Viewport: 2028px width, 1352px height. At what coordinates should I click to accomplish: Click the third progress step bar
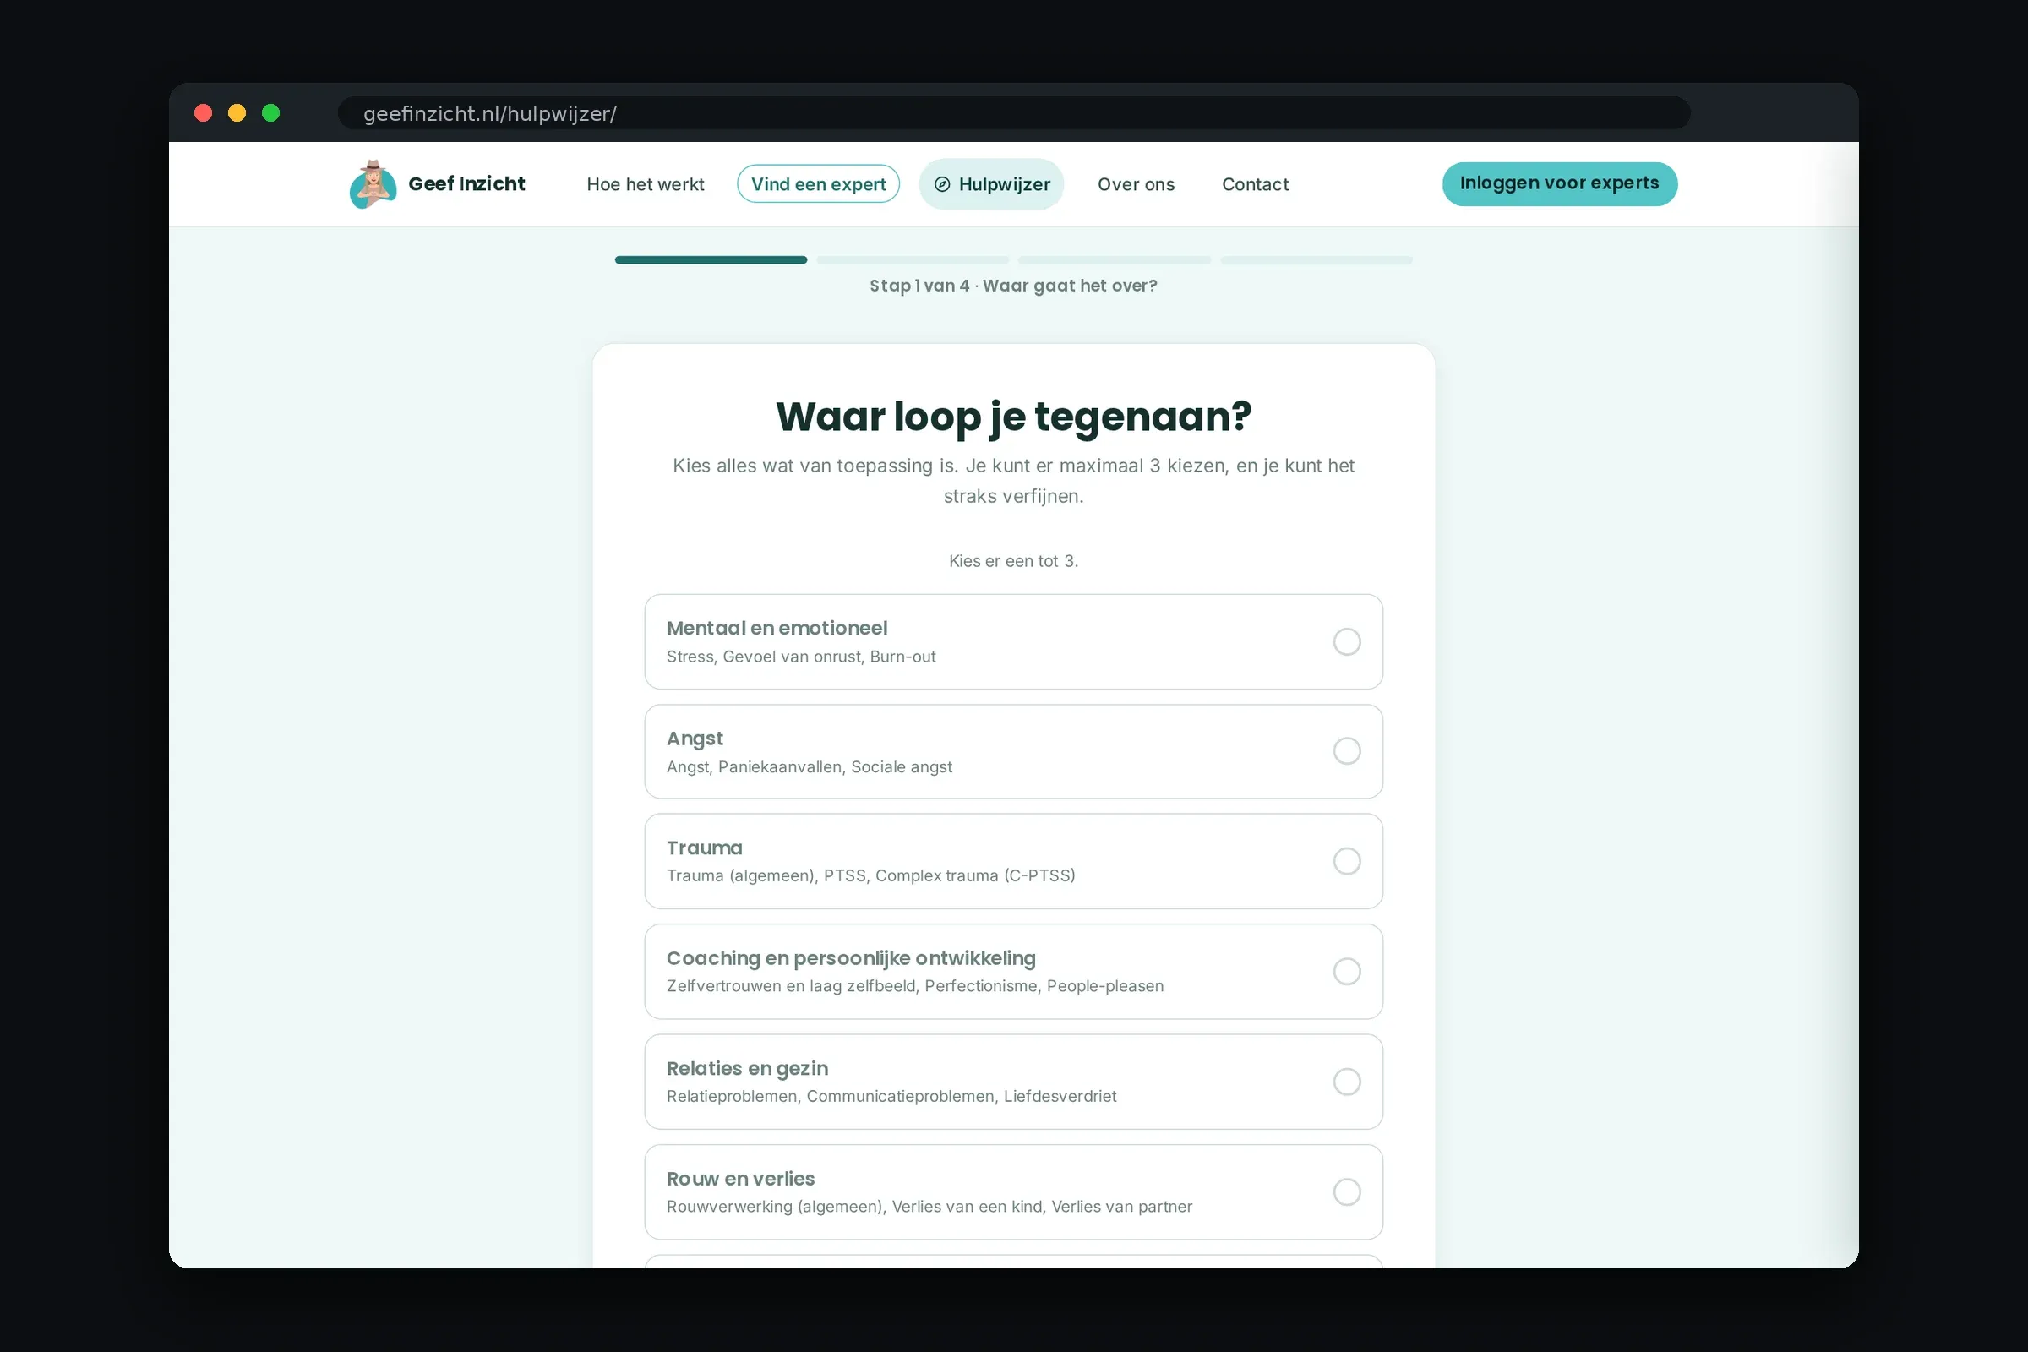(x=1114, y=259)
